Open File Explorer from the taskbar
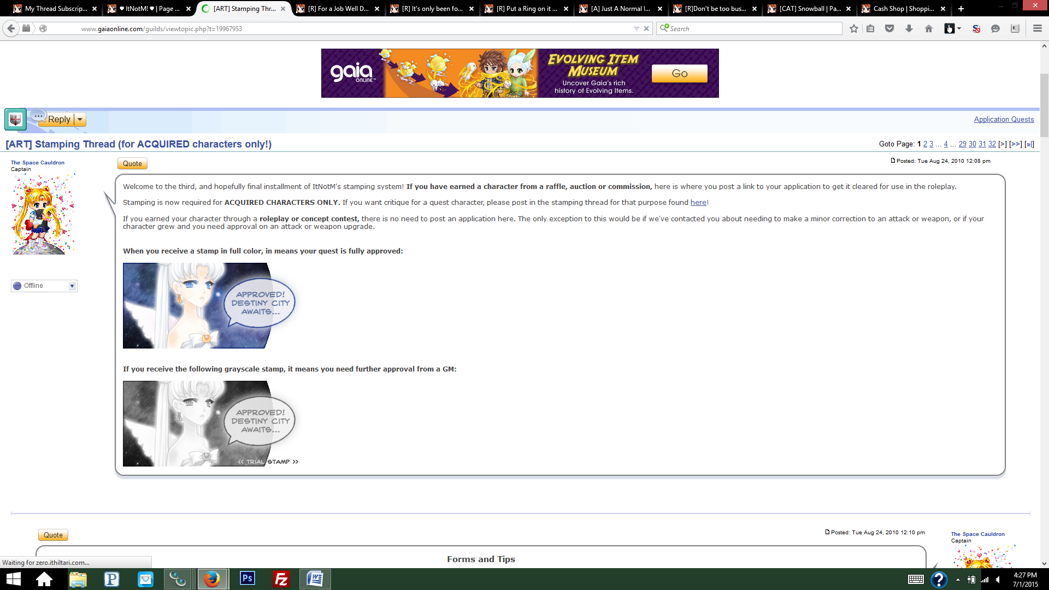The image size is (1049, 590). point(78,579)
